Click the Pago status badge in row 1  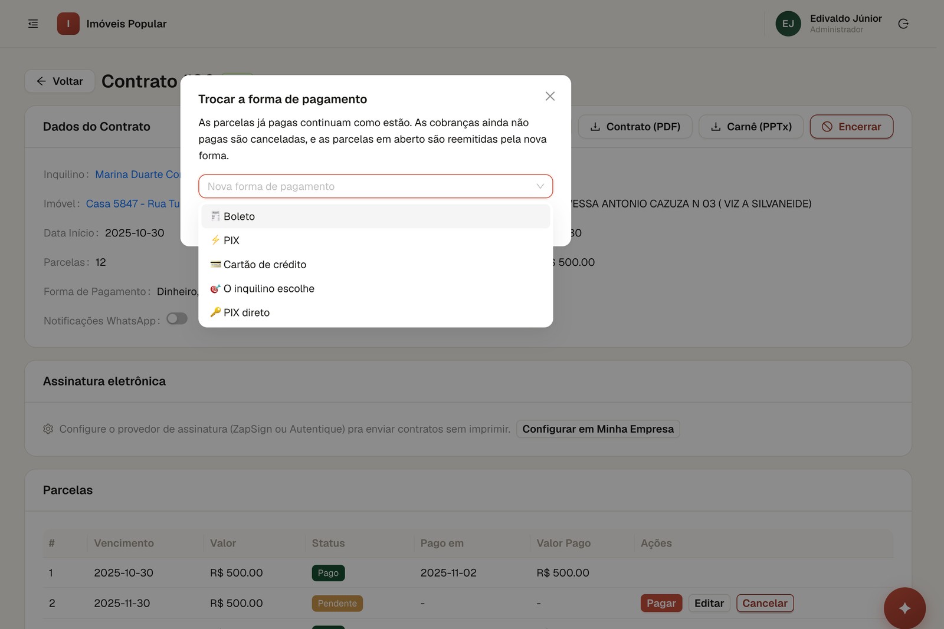328,573
